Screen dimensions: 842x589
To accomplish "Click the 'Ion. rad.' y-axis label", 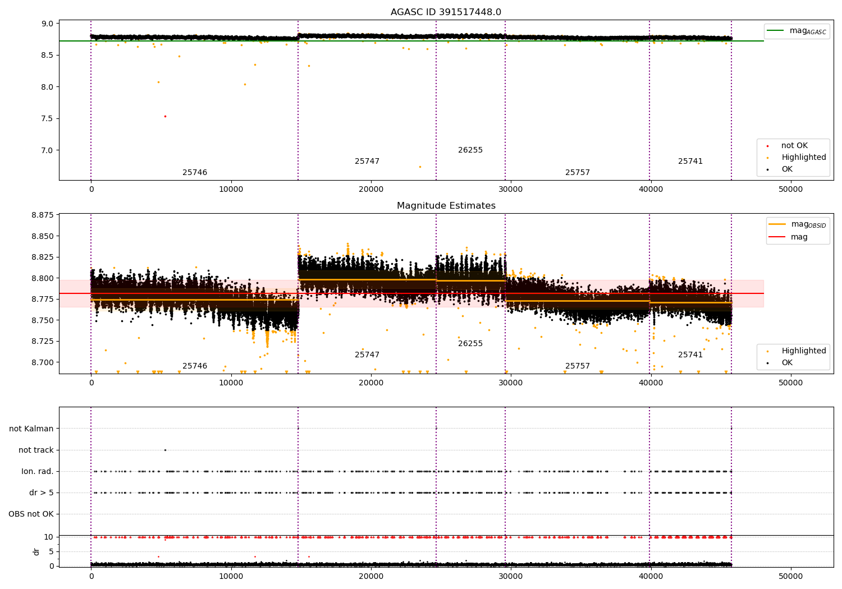I will point(38,472).
